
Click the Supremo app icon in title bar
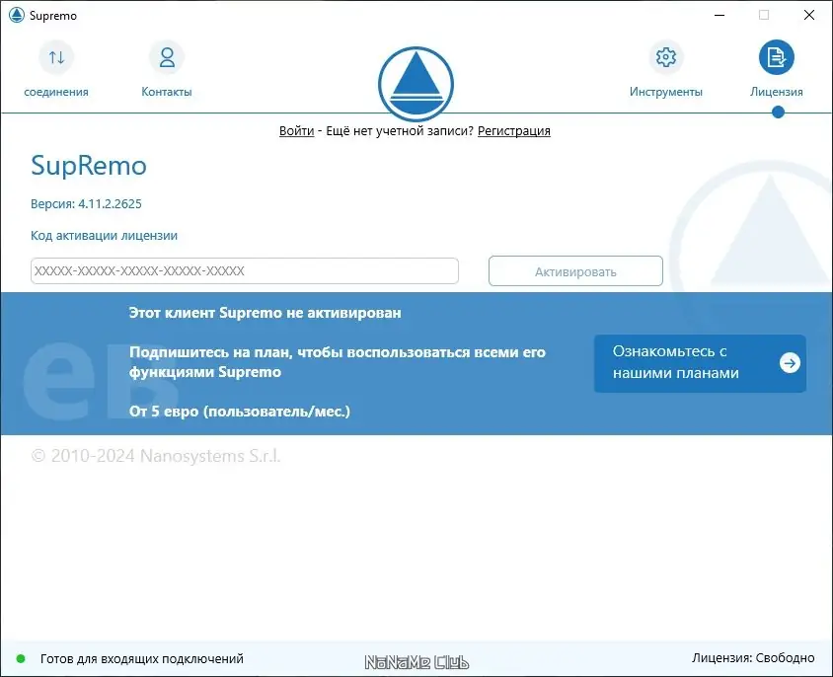17,15
